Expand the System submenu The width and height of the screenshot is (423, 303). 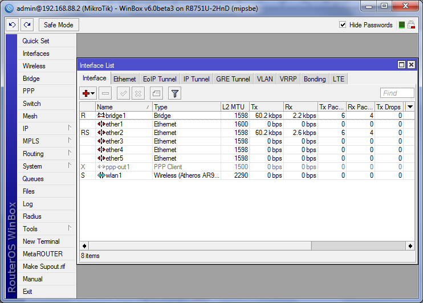(70, 166)
